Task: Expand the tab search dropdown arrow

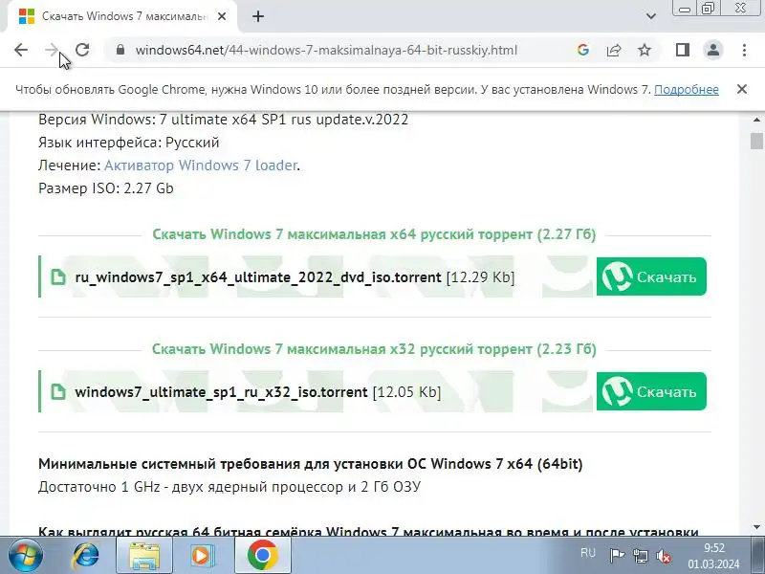Action: (651, 16)
